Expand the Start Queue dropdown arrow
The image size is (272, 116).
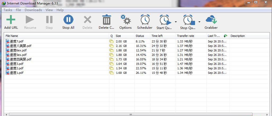pyautogui.click(x=176, y=22)
